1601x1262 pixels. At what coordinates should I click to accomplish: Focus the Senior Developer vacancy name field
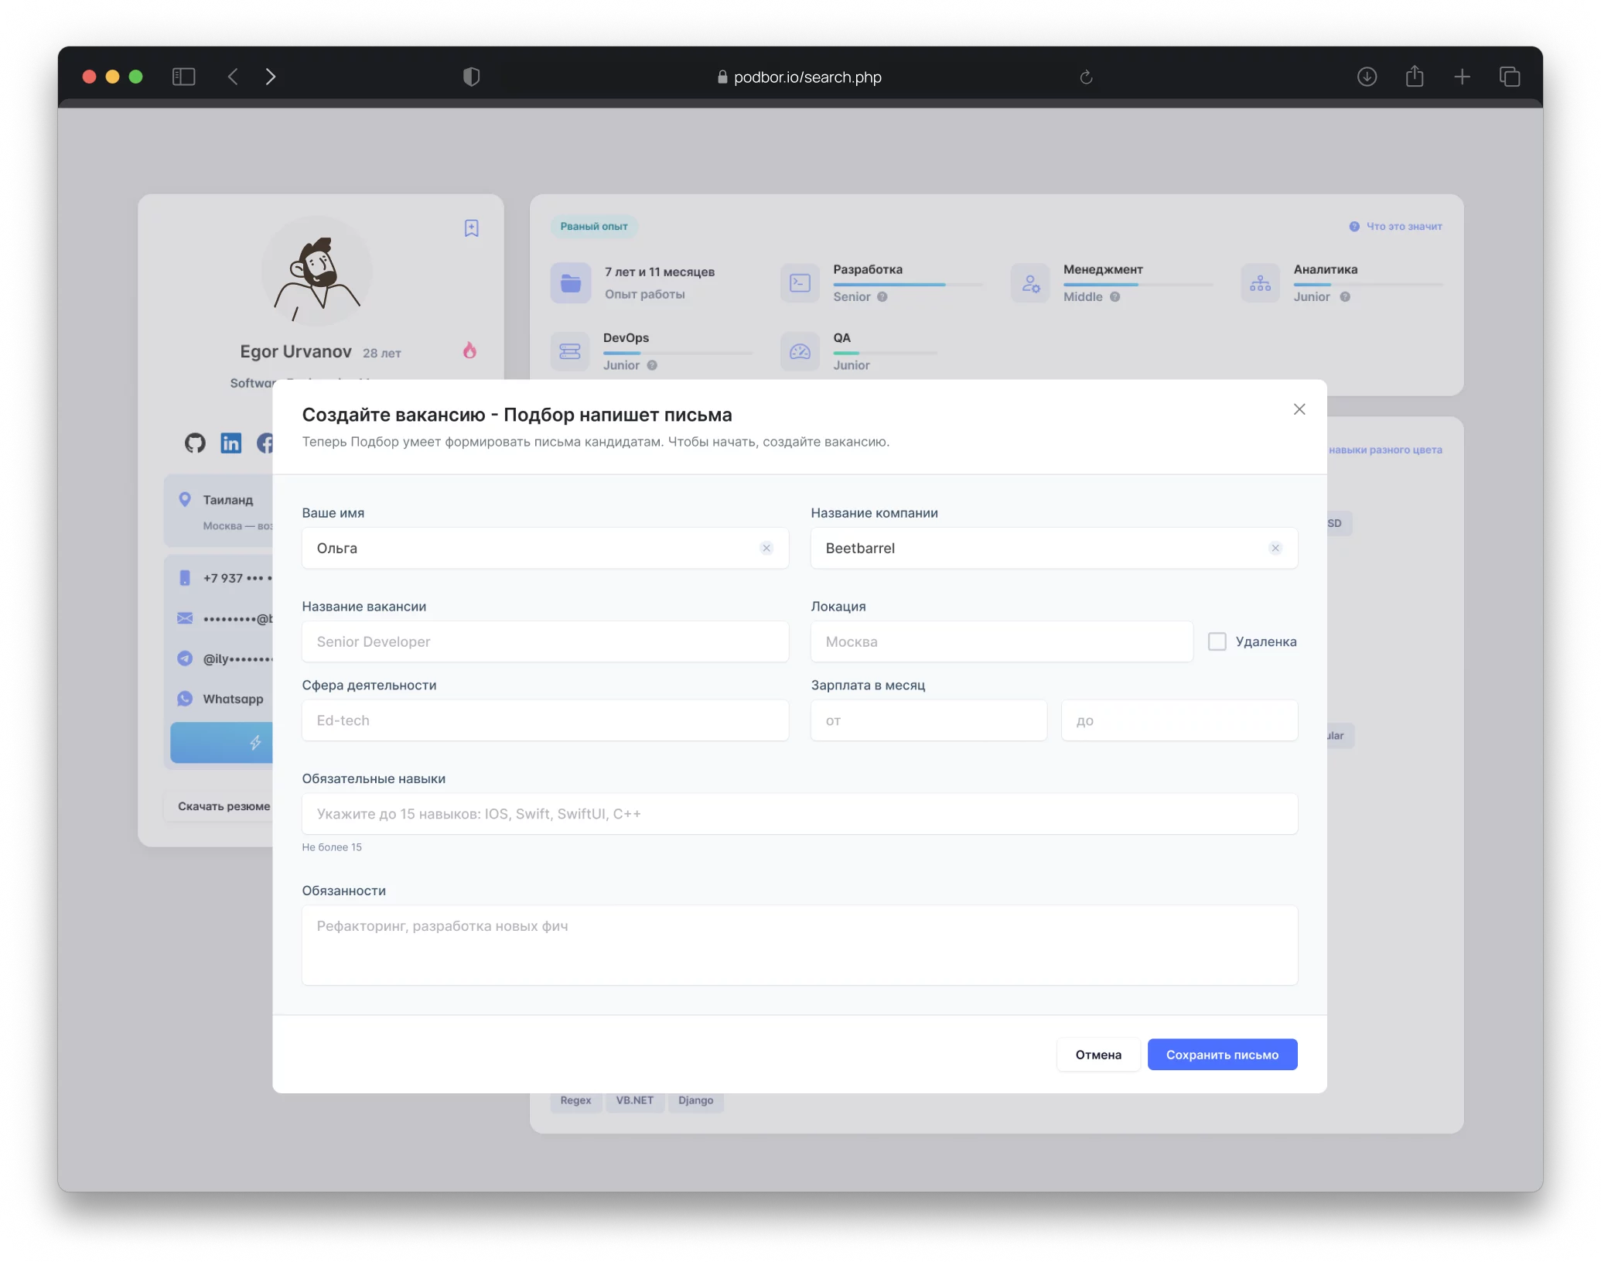click(544, 641)
